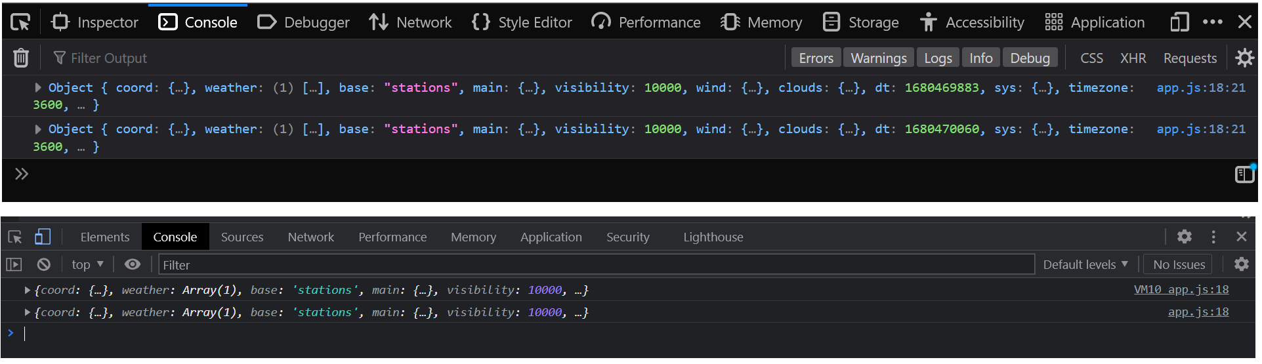Create live expression with eye icon

133,264
